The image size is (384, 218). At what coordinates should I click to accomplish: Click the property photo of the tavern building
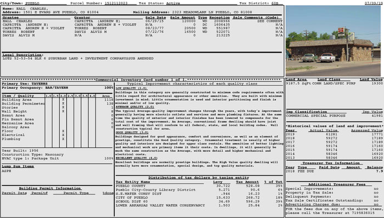[x=333, y=41]
